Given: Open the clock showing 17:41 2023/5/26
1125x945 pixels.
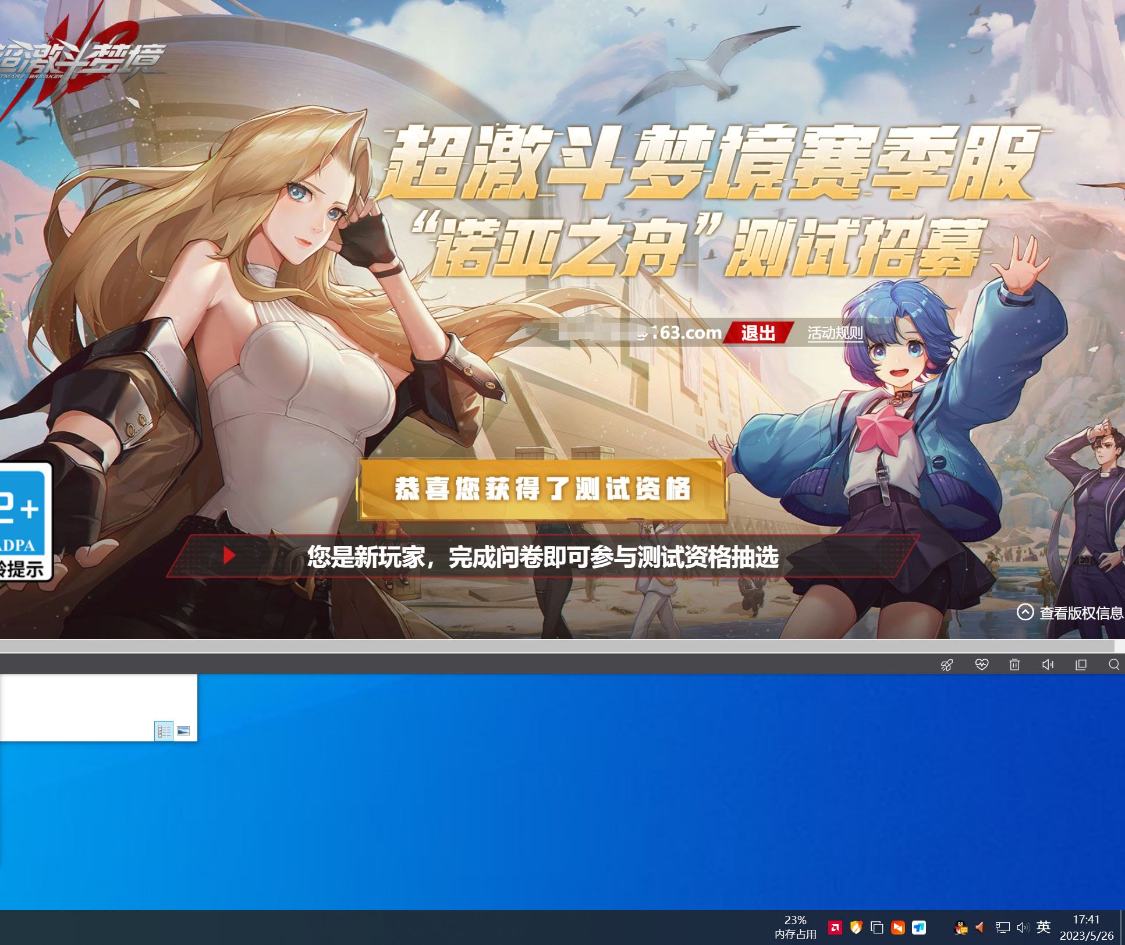Looking at the screenshot, I should click(x=1086, y=928).
